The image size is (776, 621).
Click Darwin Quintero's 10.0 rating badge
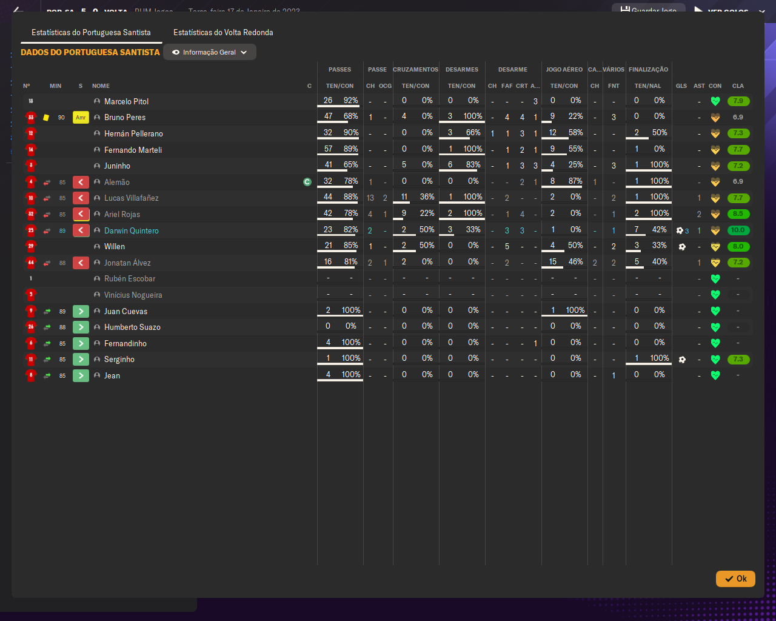(x=738, y=230)
